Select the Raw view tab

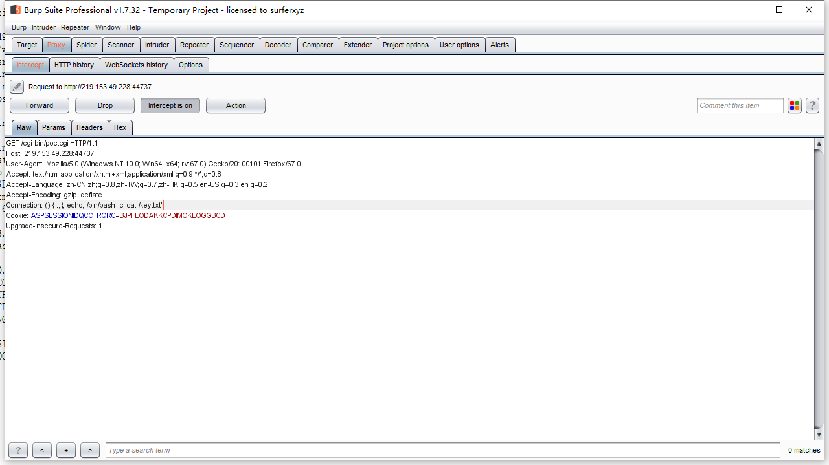coord(24,127)
